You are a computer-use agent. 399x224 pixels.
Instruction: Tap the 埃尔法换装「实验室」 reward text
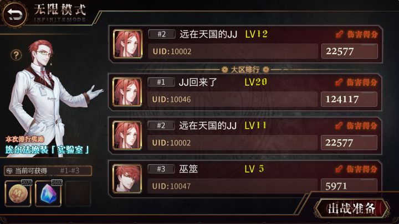pyautogui.click(x=47, y=149)
